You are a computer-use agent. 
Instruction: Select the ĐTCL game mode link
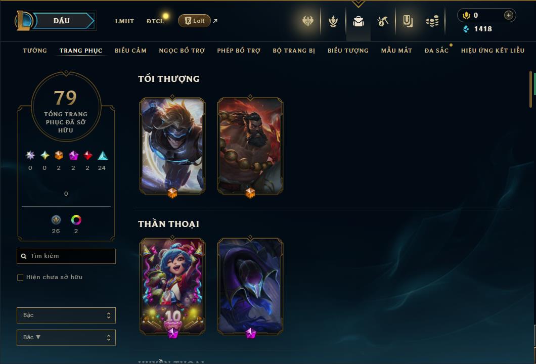tap(155, 21)
